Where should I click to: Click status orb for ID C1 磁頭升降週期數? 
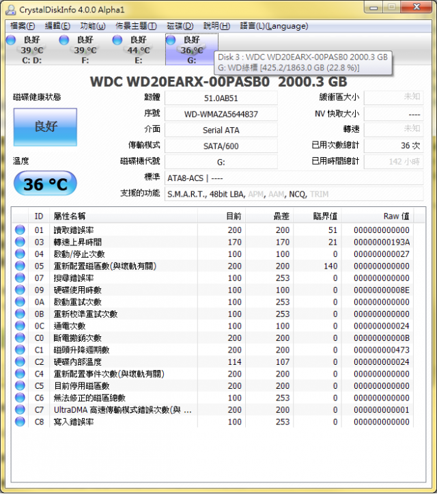click(x=20, y=349)
